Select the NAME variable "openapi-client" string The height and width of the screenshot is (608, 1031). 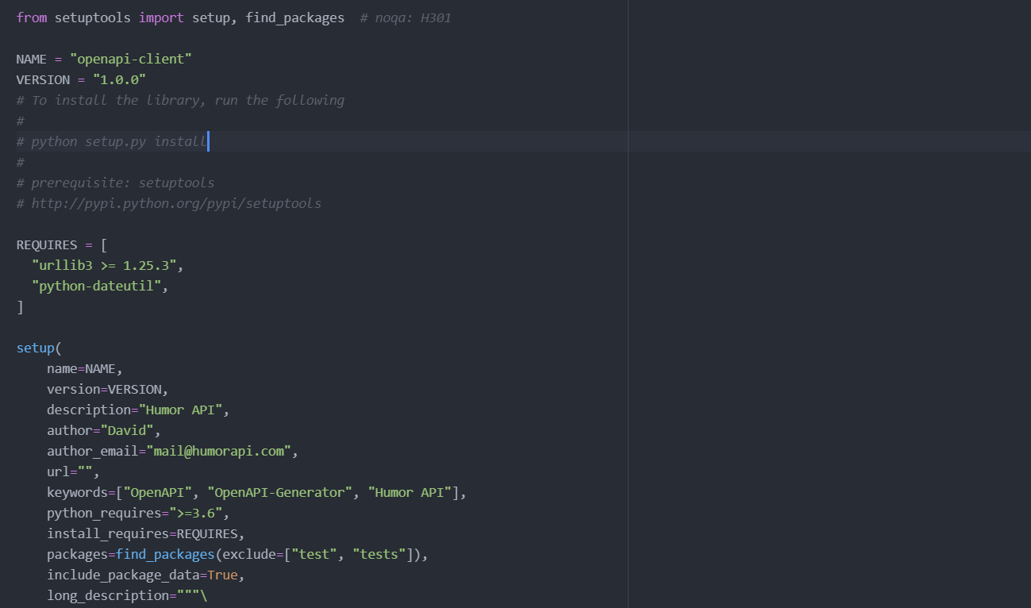tap(130, 58)
